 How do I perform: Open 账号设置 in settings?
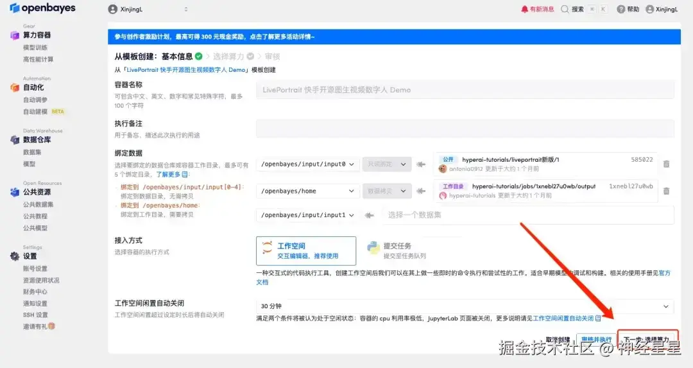35,268
